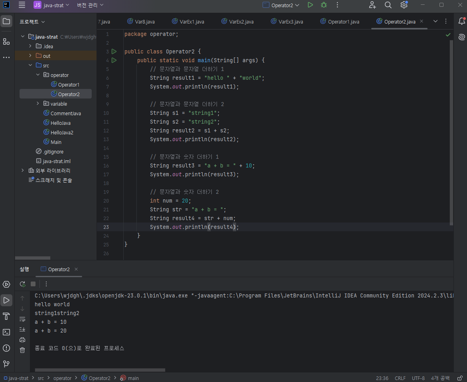467x382 pixels.
Task: Stop the running process square button
Action: pos(33,284)
